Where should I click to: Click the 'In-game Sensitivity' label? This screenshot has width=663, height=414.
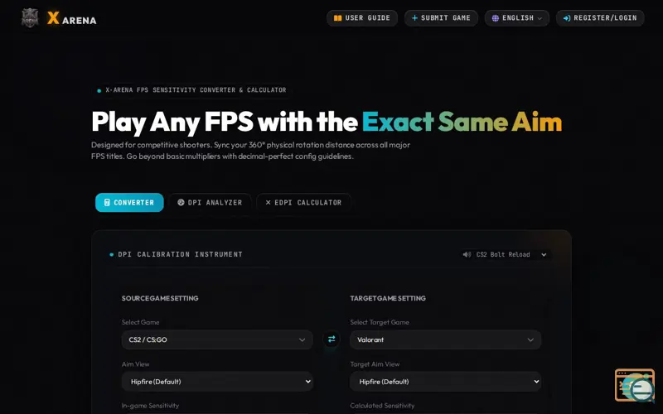point(150,406)
